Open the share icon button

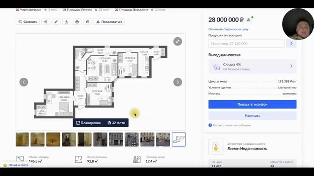[46, 22]
